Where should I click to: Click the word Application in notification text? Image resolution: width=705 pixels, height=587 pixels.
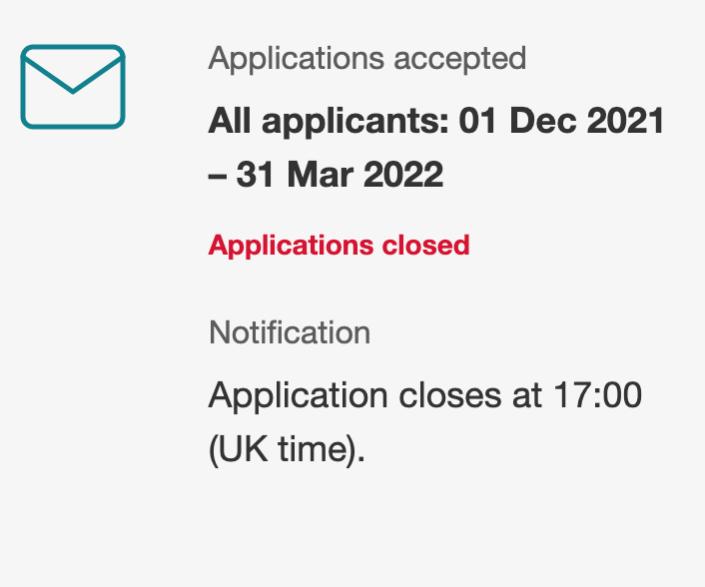click(299, 397)
